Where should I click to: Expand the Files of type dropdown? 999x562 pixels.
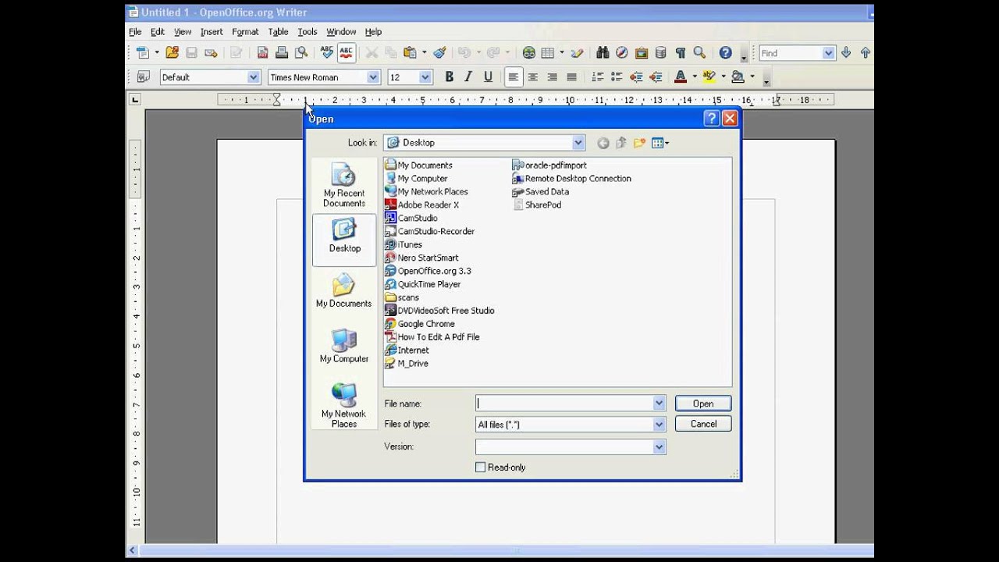pyautogui.click(x=659, y=425)
